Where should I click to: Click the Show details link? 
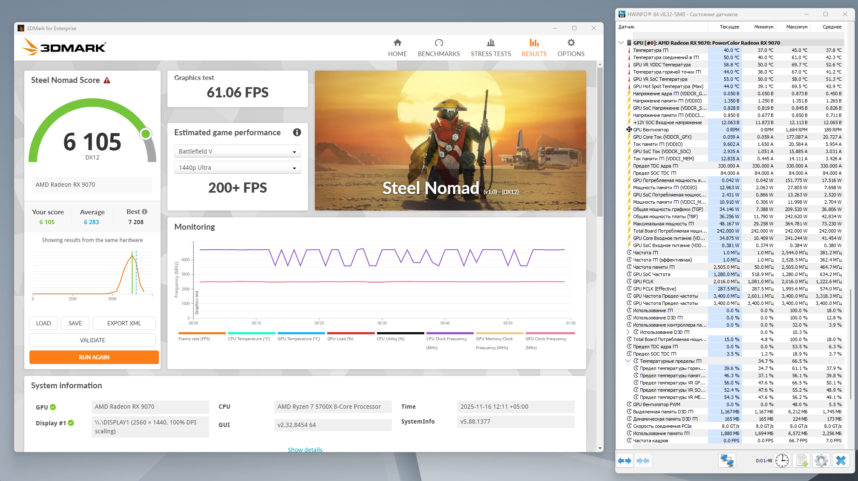click(305, 450)
